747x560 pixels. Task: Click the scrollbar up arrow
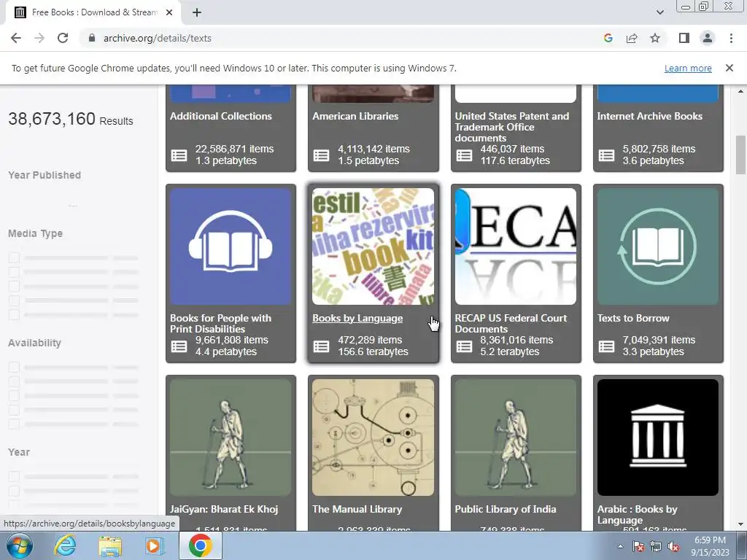pyautogui.click(x=741, y=91)
